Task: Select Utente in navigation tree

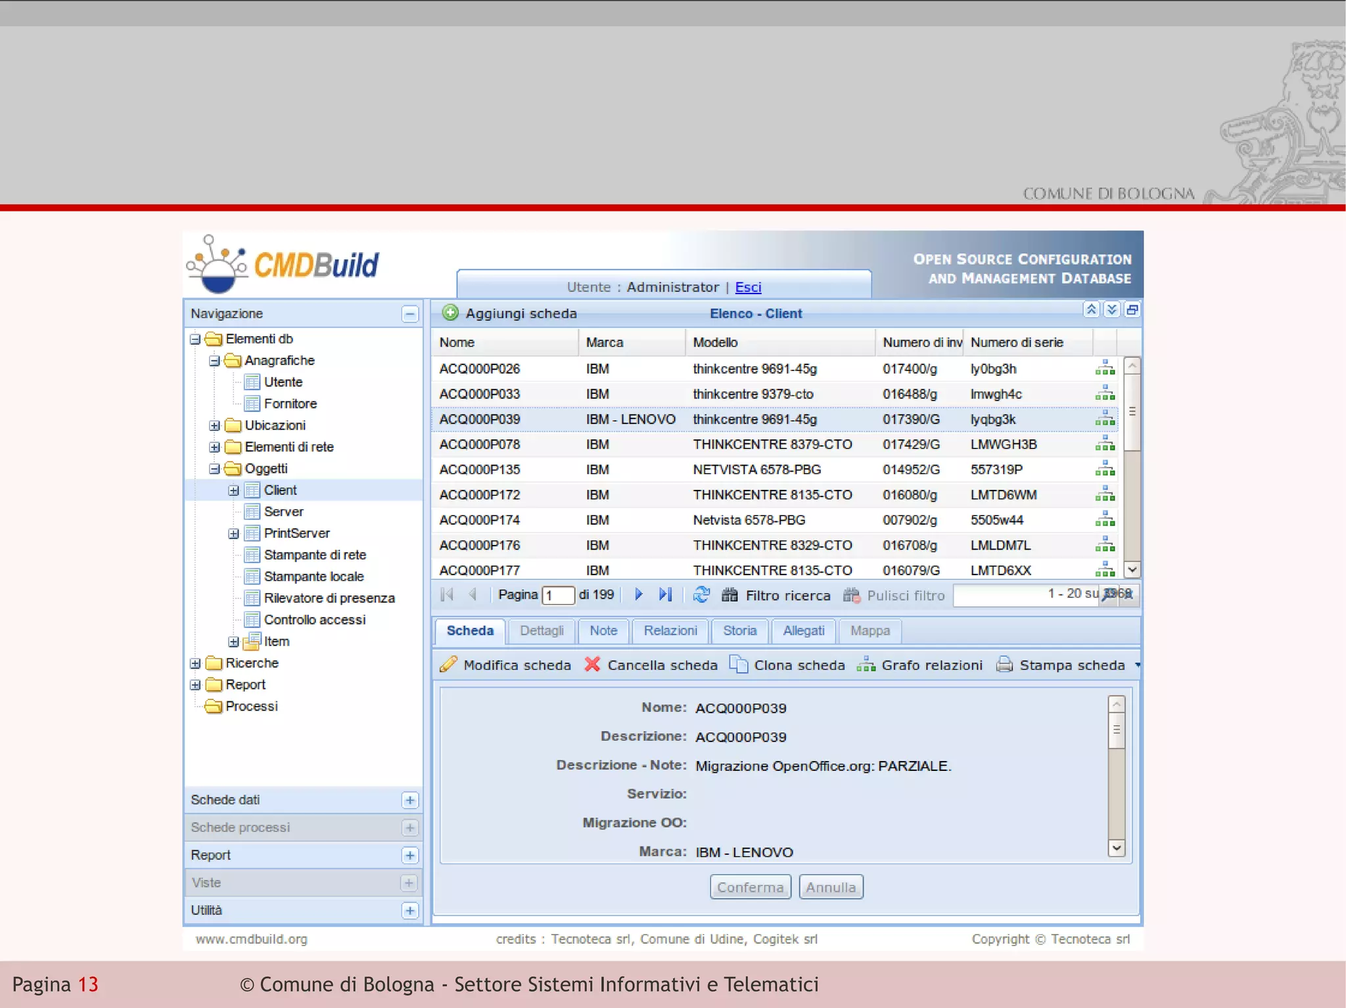Action: tap(283, 382)
